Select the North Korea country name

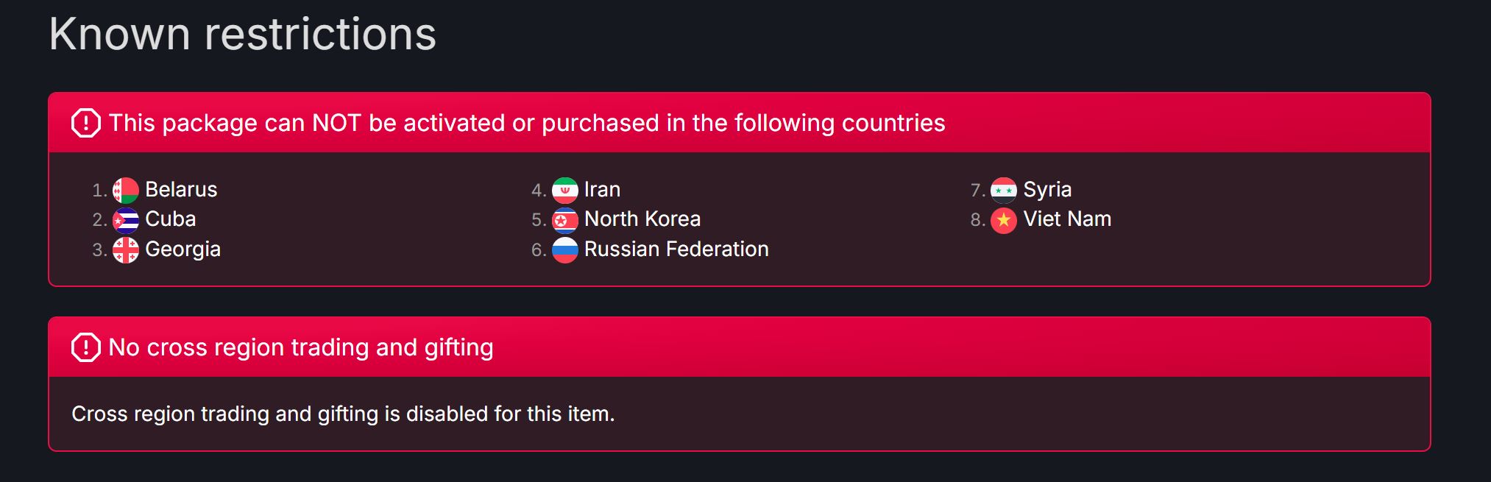[642, 219]
